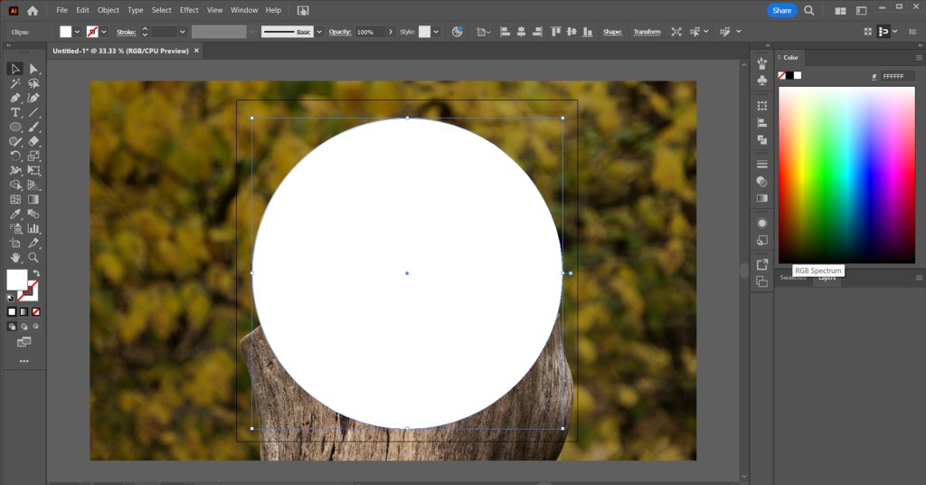Screen dimensions: 926x485
Task: Open Edit Toolbar three-dots button
Action: pos(24,361)
